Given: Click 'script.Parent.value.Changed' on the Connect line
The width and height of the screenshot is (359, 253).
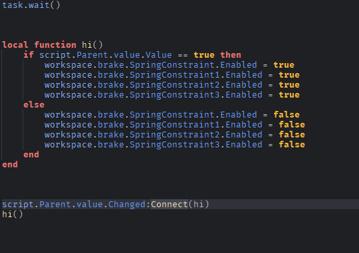Looking at the screenshot, I should 74,205.
